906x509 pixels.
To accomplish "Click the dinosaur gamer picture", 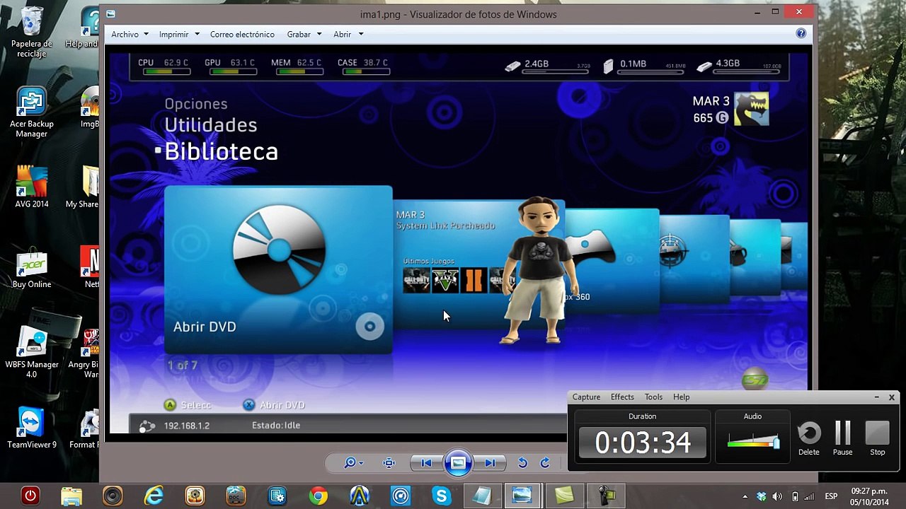I will 751,110.
